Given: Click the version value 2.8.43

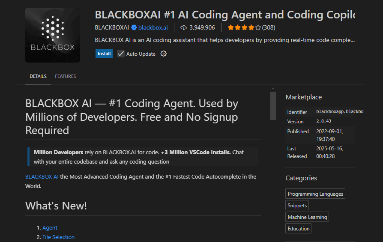Looking at the screenshot, I should click(323, 121).
